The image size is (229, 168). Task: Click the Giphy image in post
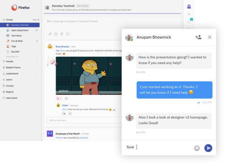(89, 76)
